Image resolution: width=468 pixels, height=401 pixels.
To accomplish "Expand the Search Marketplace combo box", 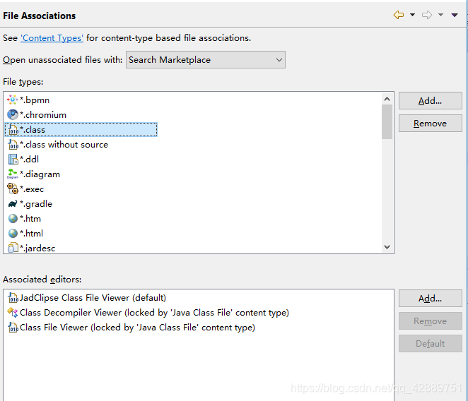I will pos(205,59).
